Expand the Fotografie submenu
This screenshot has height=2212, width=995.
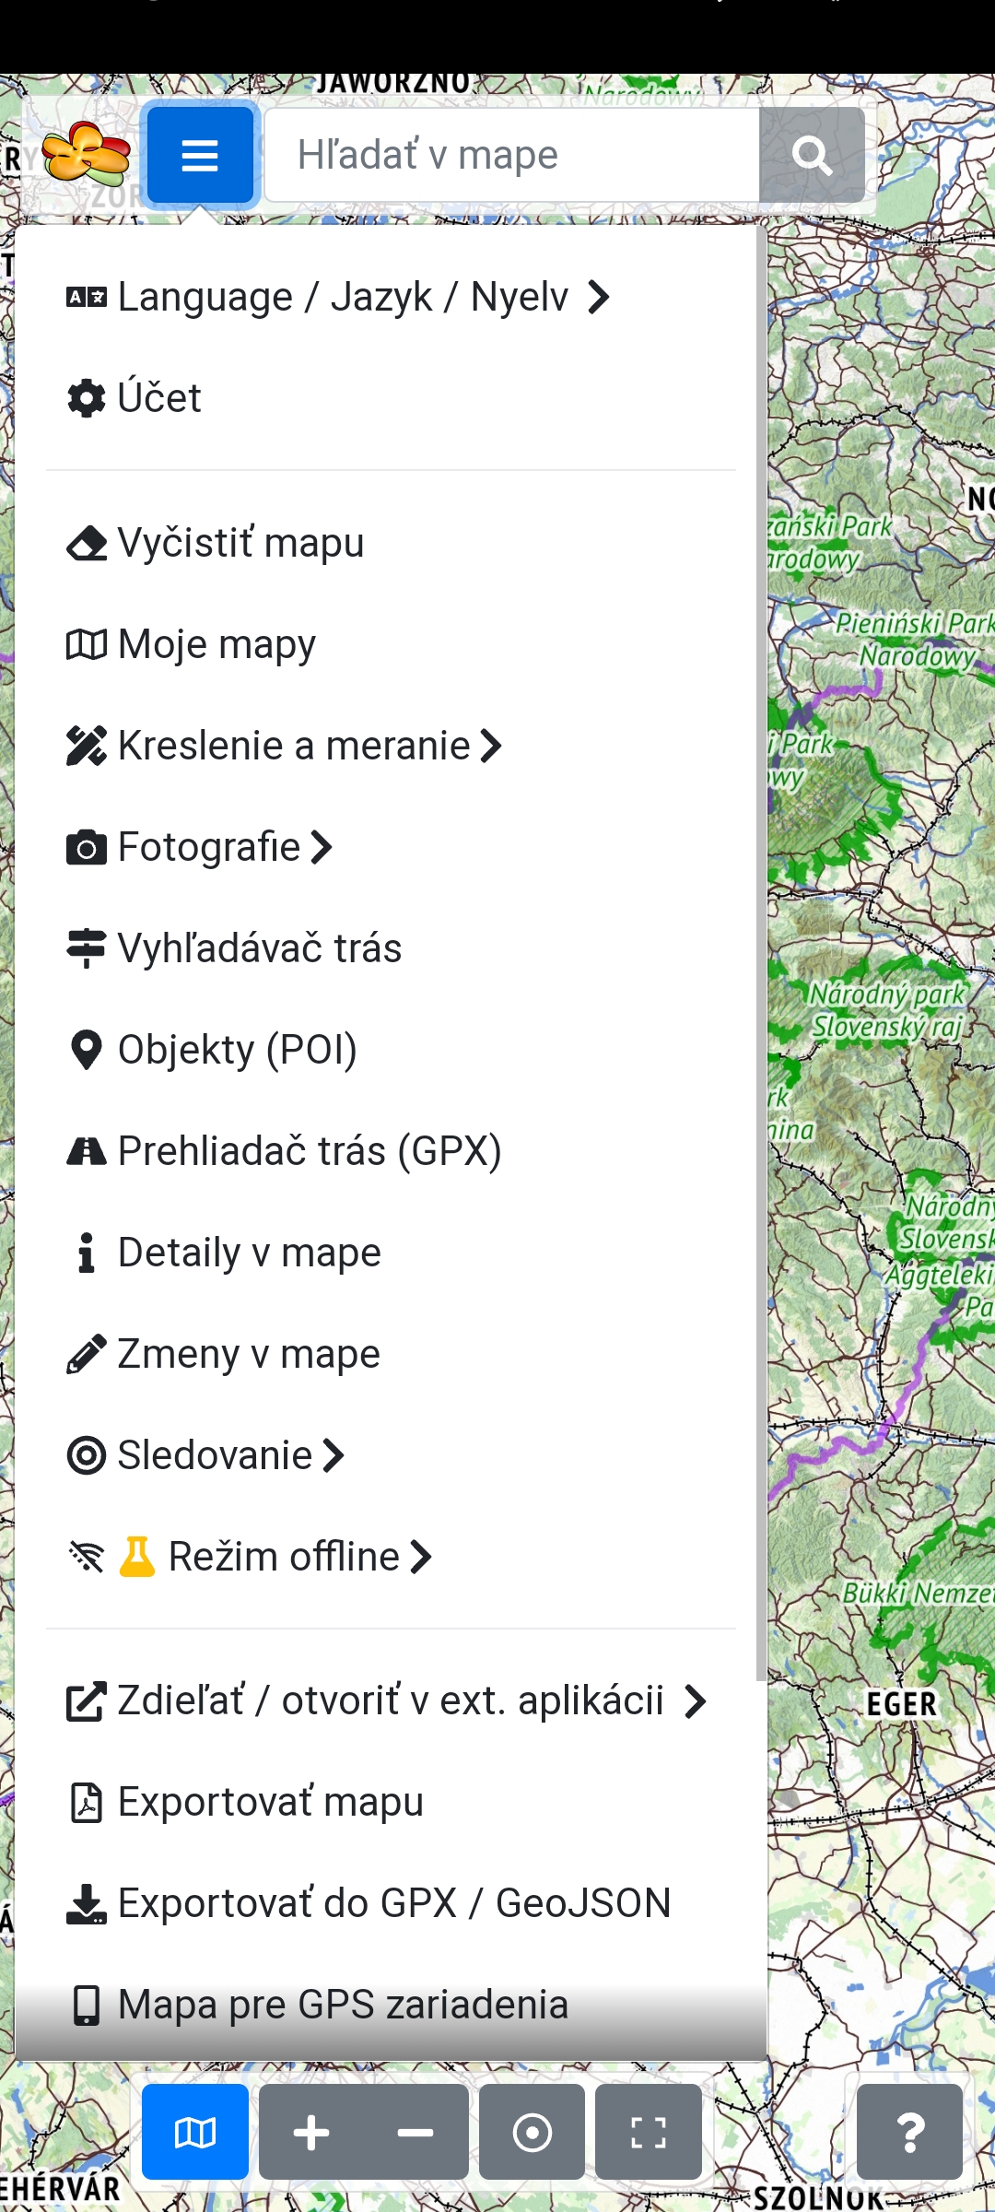pyautogui.click(x=199, y=847)
